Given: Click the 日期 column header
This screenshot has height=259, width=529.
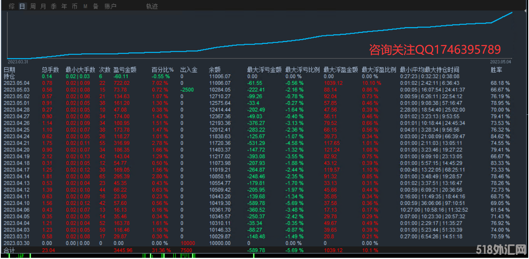Looking at the screenshot, I should point(9,70).
